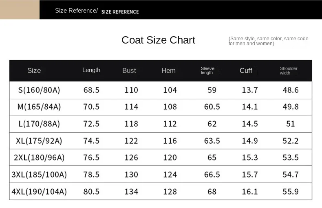Click the XL(175/92A) size row label
This screenshot has width=322, height=208.
pyautogui.click(x=39, y=141)
